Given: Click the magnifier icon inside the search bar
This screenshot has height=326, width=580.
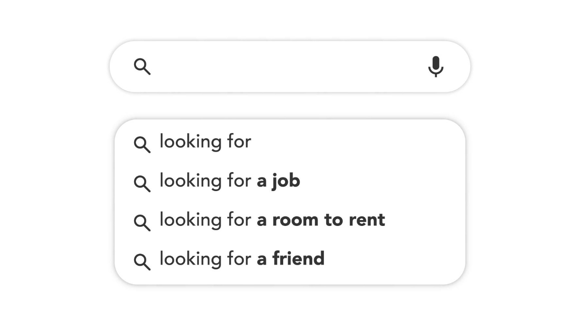Looking at the screenshot, I should [142, 67].
